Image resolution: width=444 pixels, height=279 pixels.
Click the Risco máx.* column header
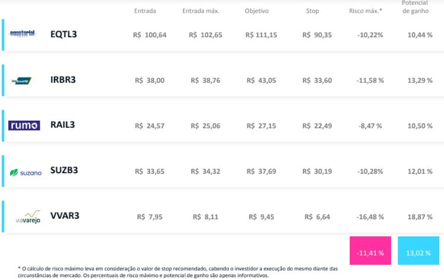366,11
